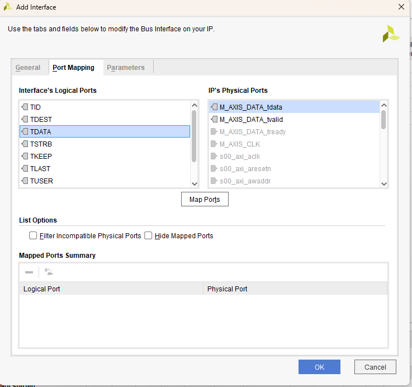412x387 pixels.
Task: Open the Parameters tab
Action: point(126,68)
